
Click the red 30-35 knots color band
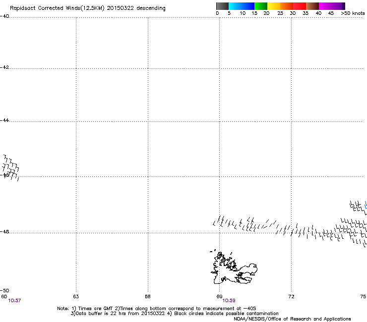pos(300,6)
